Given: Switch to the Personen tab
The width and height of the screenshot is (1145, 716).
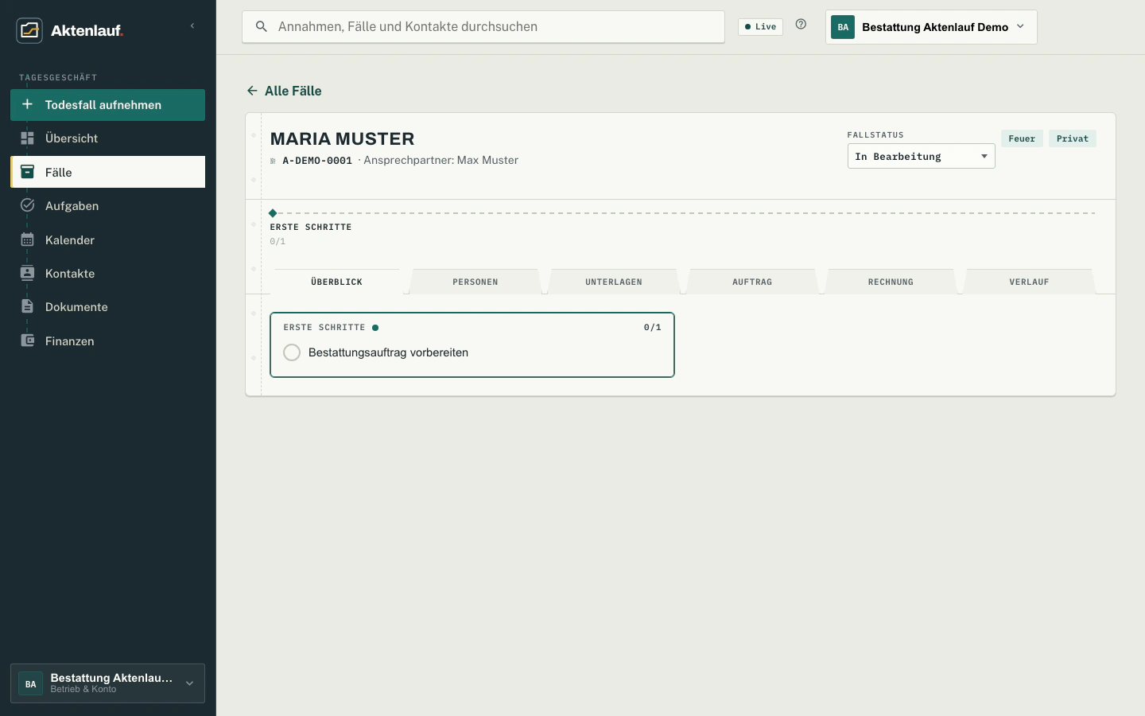Looking at the screenshot, I should [x=475, y=282].
